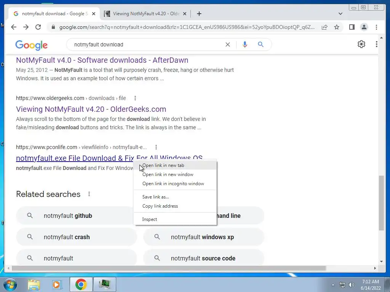The width and height of the screenshot is (390, 292).
Task: Open three-dot menu beside oldergeeks.com result
Action: (x=135, y=98)
